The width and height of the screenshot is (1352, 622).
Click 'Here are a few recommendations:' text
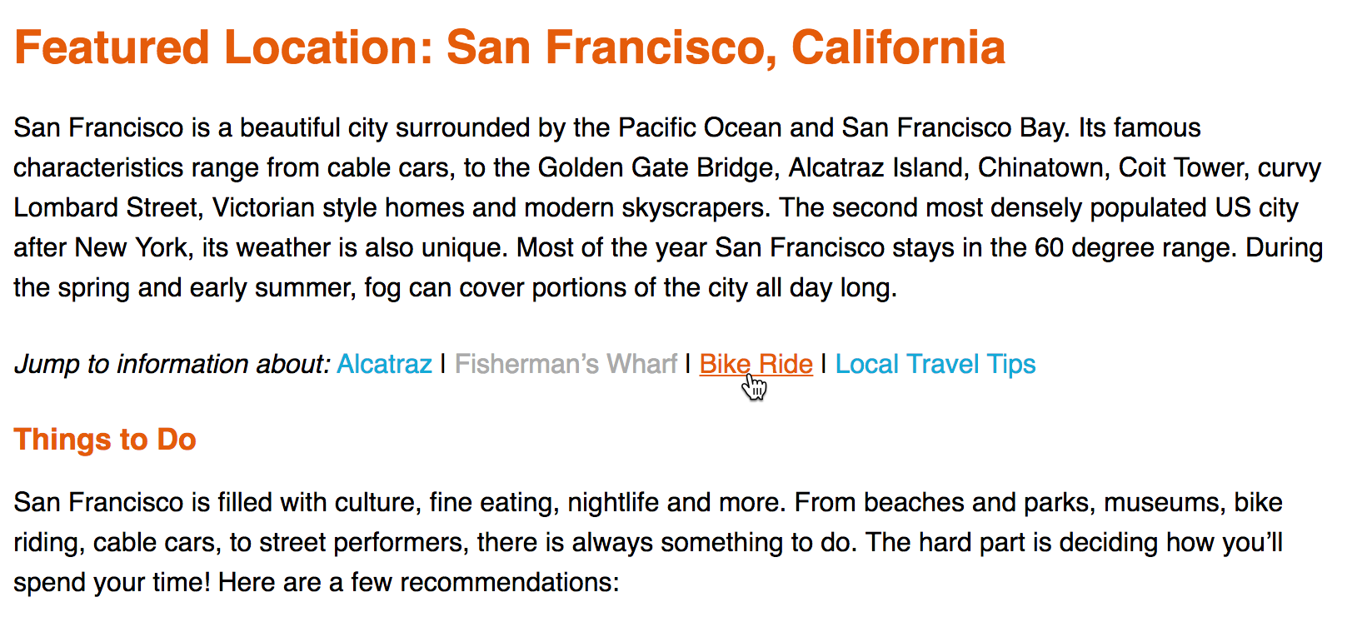(x=418, y=583)
